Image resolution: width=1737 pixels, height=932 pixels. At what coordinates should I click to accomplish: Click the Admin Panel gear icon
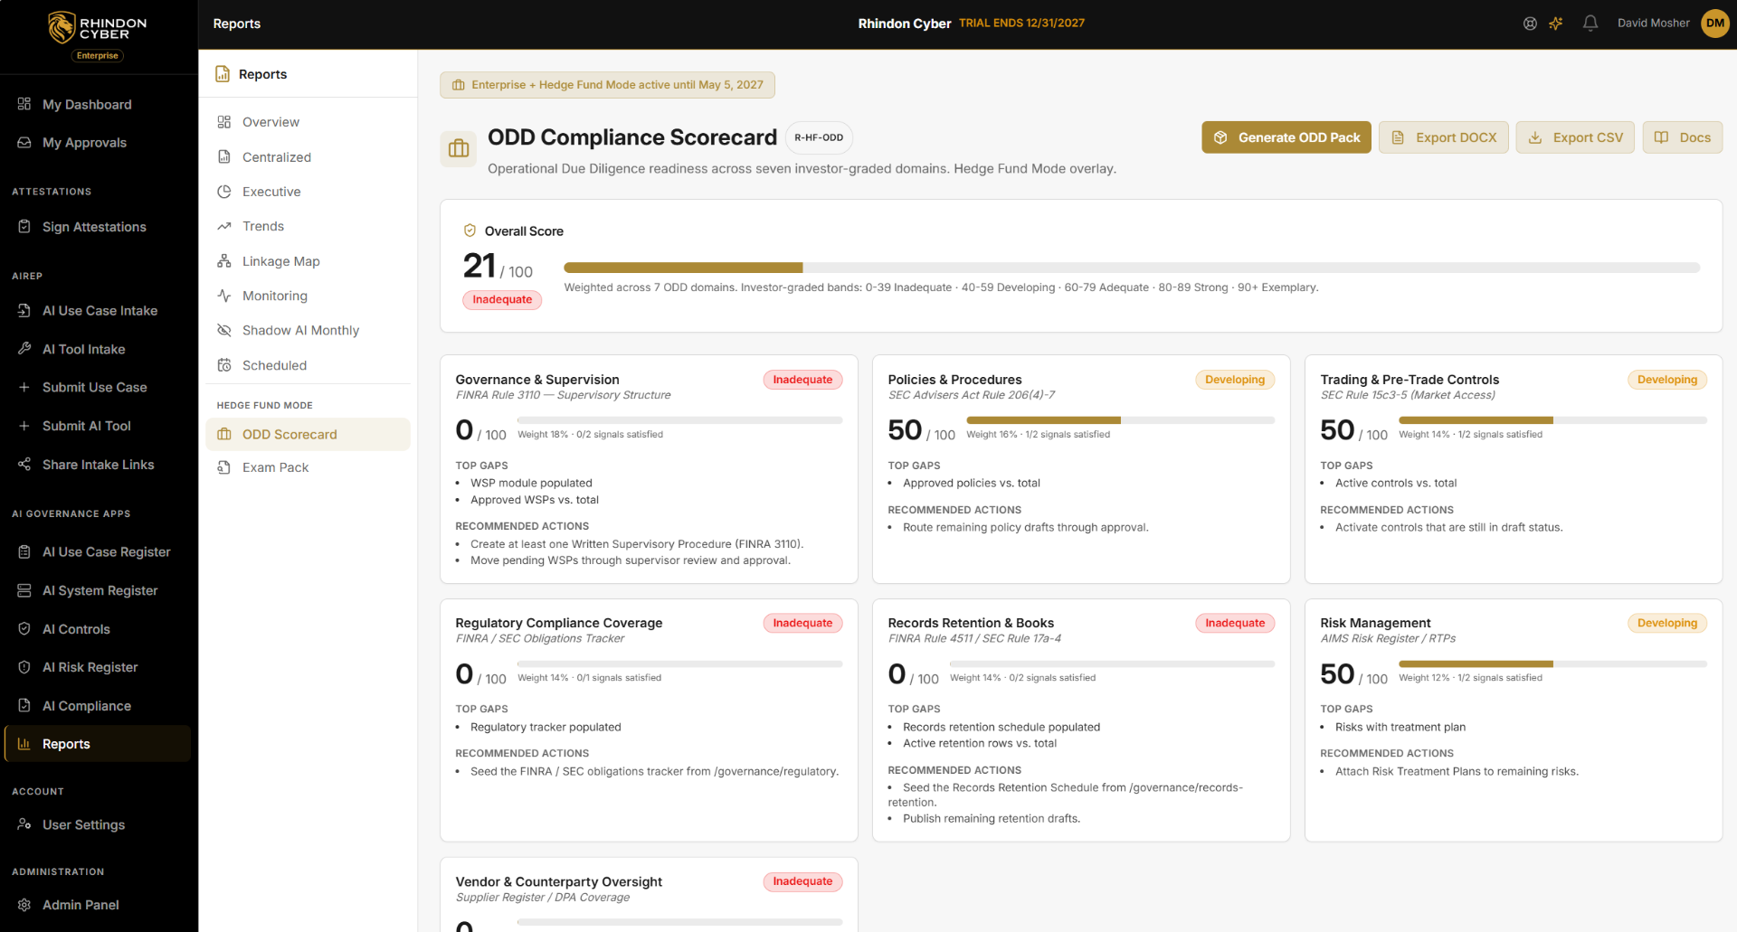pyautogui.click(x=24, y=905)
